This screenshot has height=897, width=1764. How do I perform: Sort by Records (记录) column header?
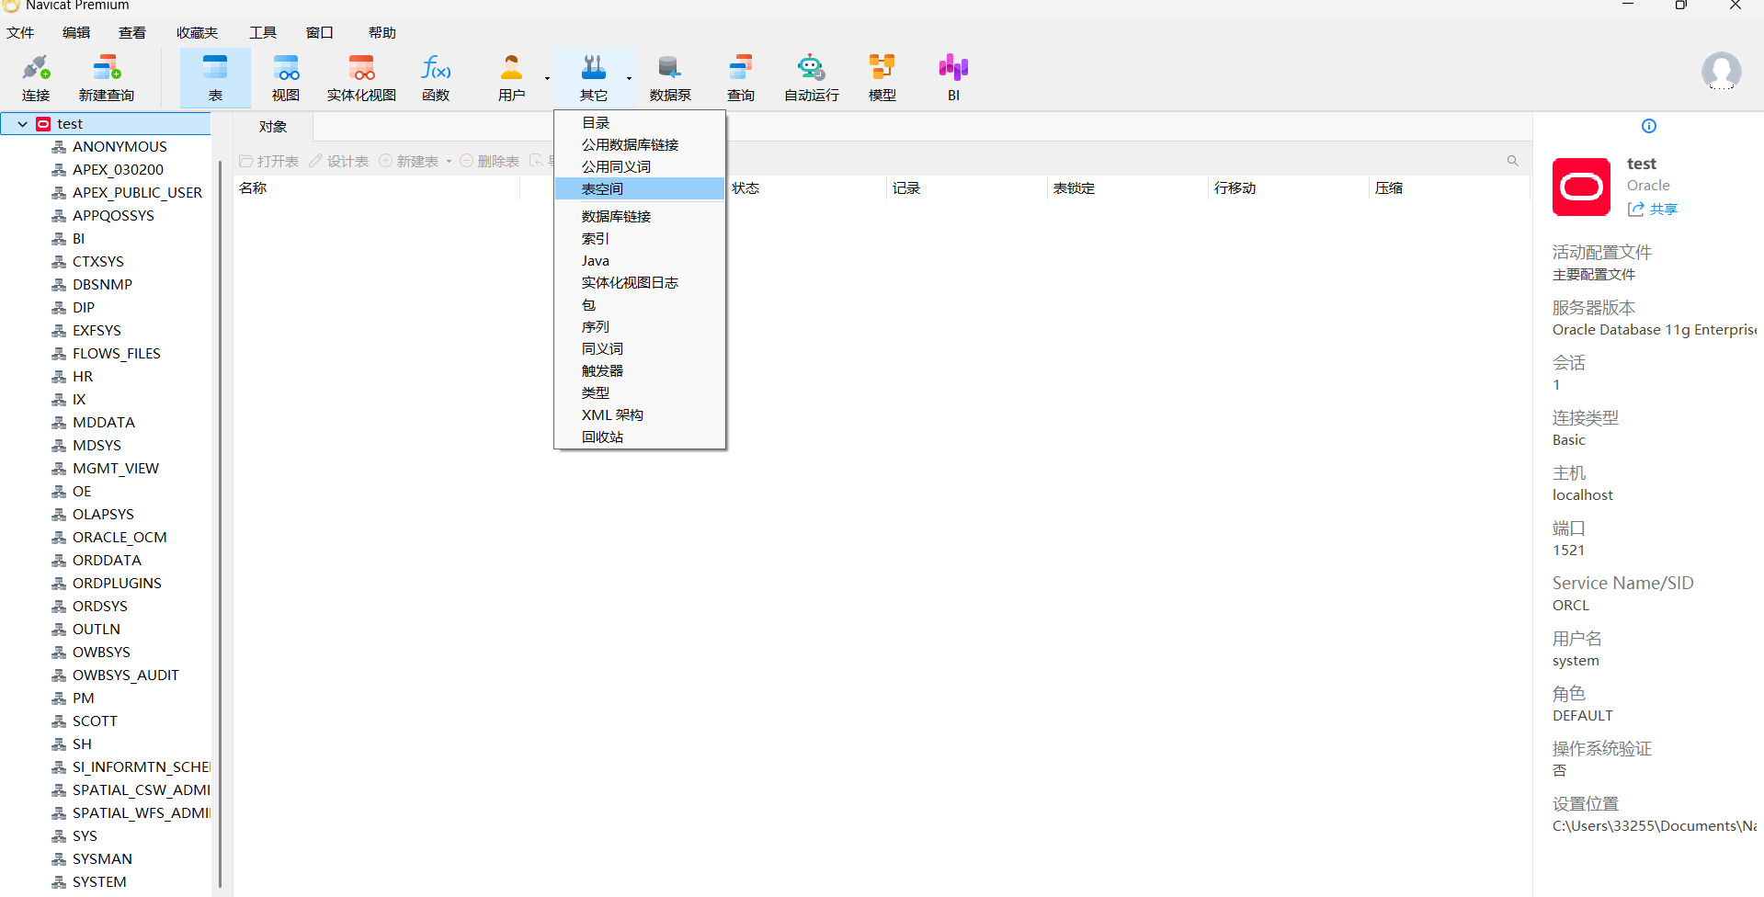pos(967,188)
